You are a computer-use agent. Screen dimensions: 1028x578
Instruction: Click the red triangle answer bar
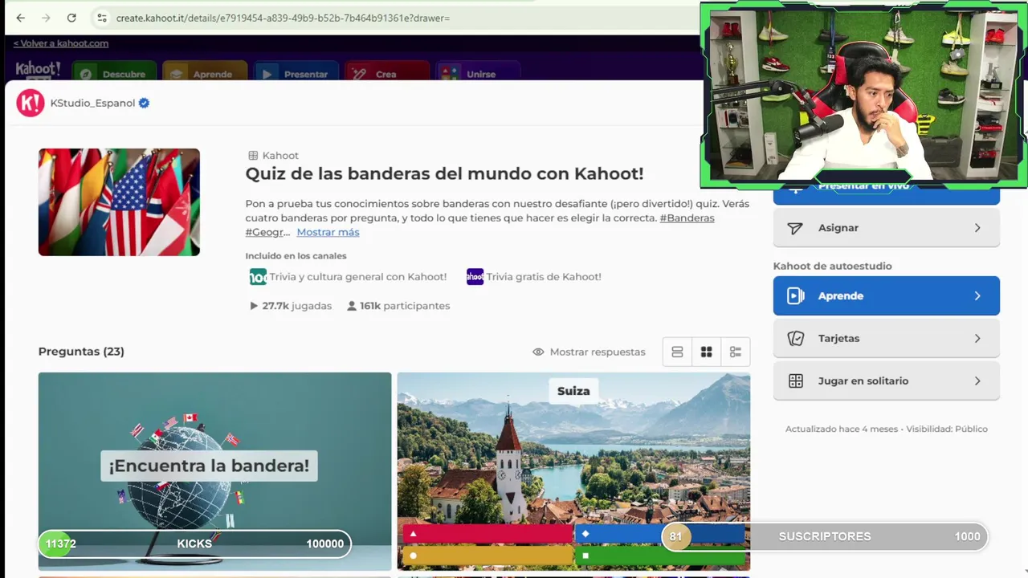tap(487, 534)
